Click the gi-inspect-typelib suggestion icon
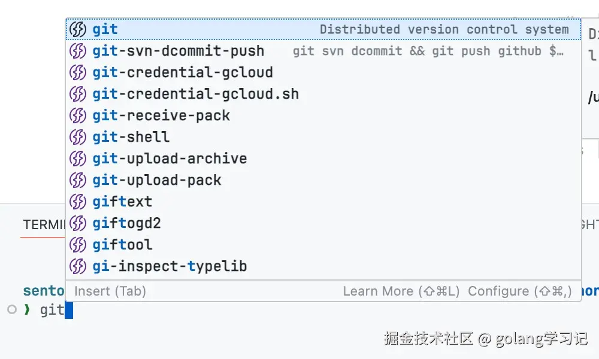 78,266
